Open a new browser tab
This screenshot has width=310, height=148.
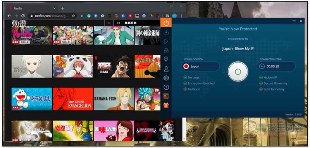click(63, 9)
